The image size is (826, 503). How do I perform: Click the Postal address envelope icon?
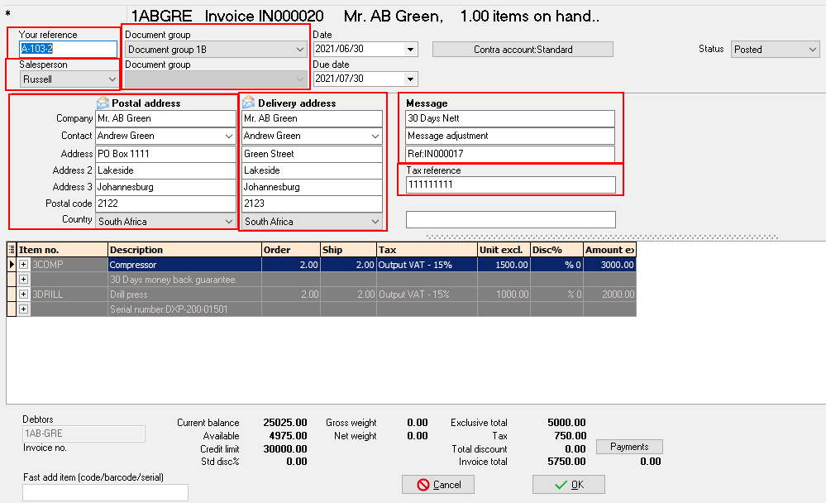pyautogui.click(x=103, y=103)
